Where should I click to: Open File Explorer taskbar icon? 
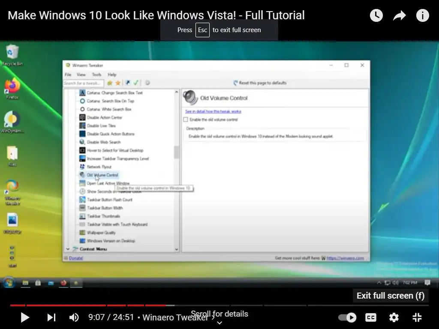[25, 283]
